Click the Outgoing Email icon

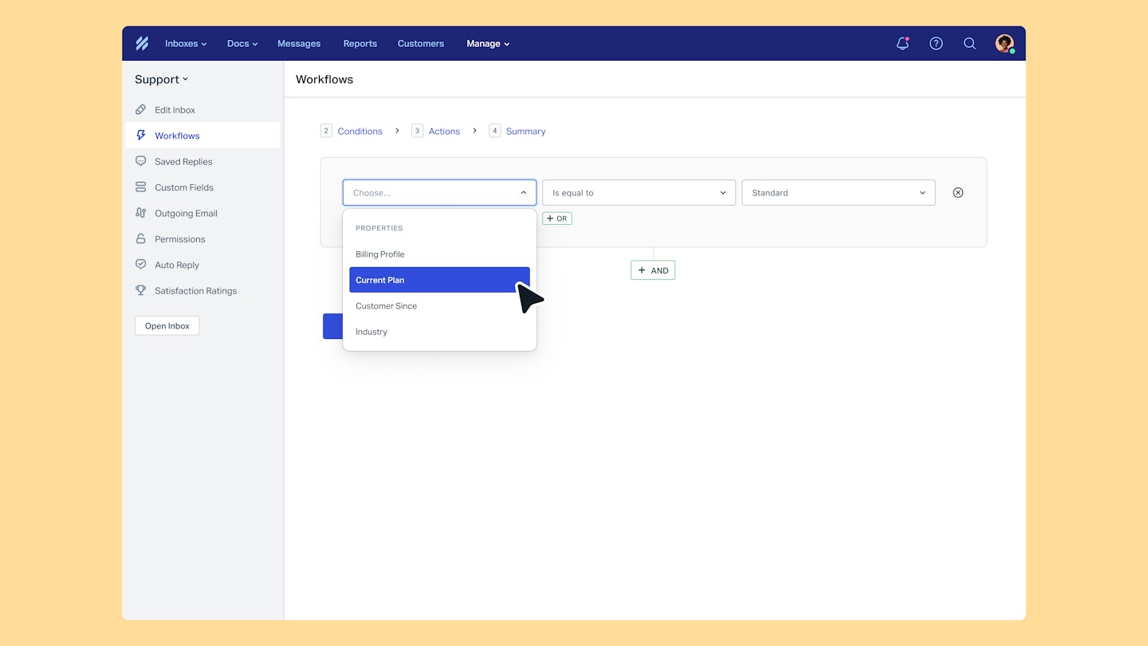click(140, 213)
